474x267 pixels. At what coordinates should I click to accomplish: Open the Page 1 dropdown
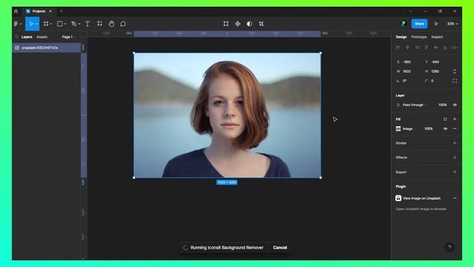coord(69,37)
